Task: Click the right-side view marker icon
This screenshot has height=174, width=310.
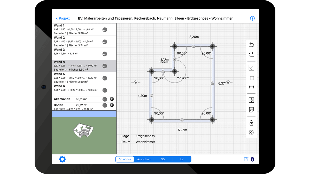Action: pyautogui.click(x=228, y=82)
